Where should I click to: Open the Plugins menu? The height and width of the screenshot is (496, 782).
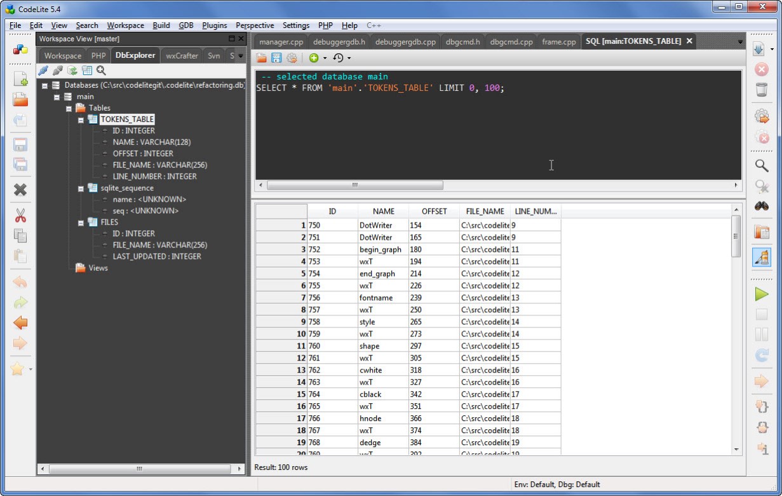[214, 25]
